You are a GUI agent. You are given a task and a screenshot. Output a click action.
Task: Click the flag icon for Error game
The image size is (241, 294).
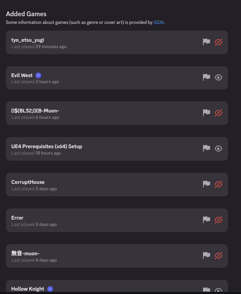click(206, 220)
